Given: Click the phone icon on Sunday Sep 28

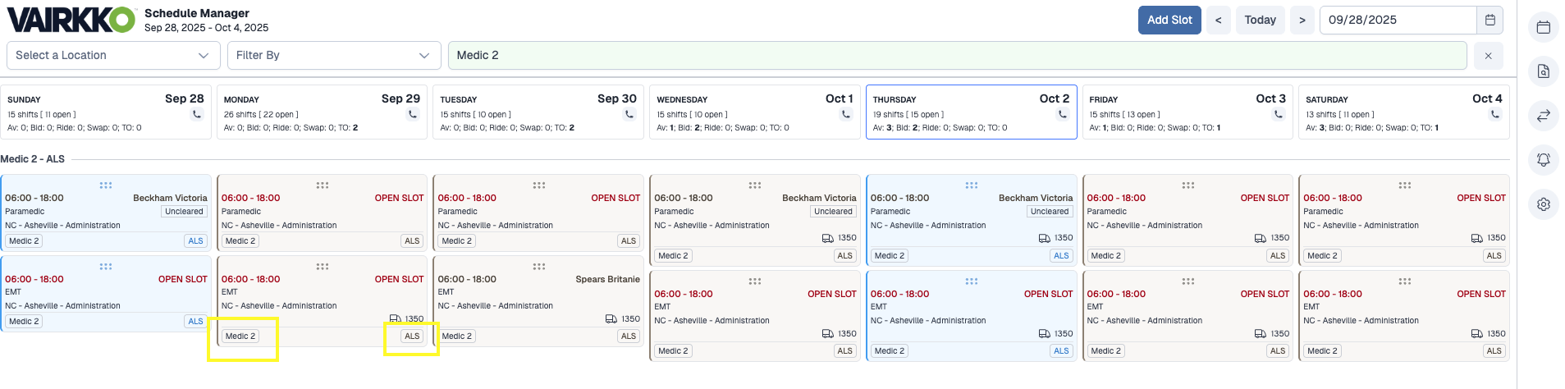Looking at the screenshot, I should click(197, 115).
